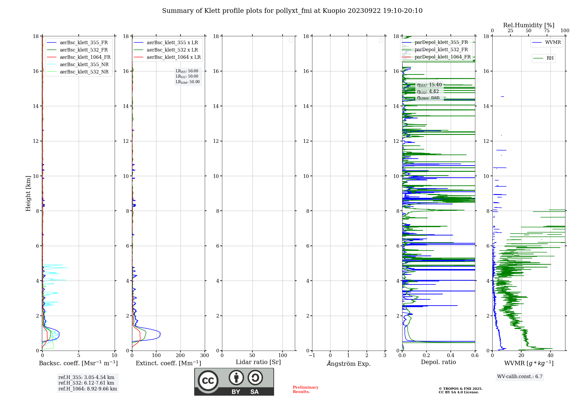Click the Extinct. coeff. x-axis label
The image size is (585, 398).
[x=168, y=363]
